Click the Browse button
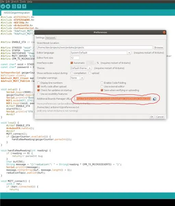Screen dimensions: 175x206 pyautogui.click(x=159, y=47)
